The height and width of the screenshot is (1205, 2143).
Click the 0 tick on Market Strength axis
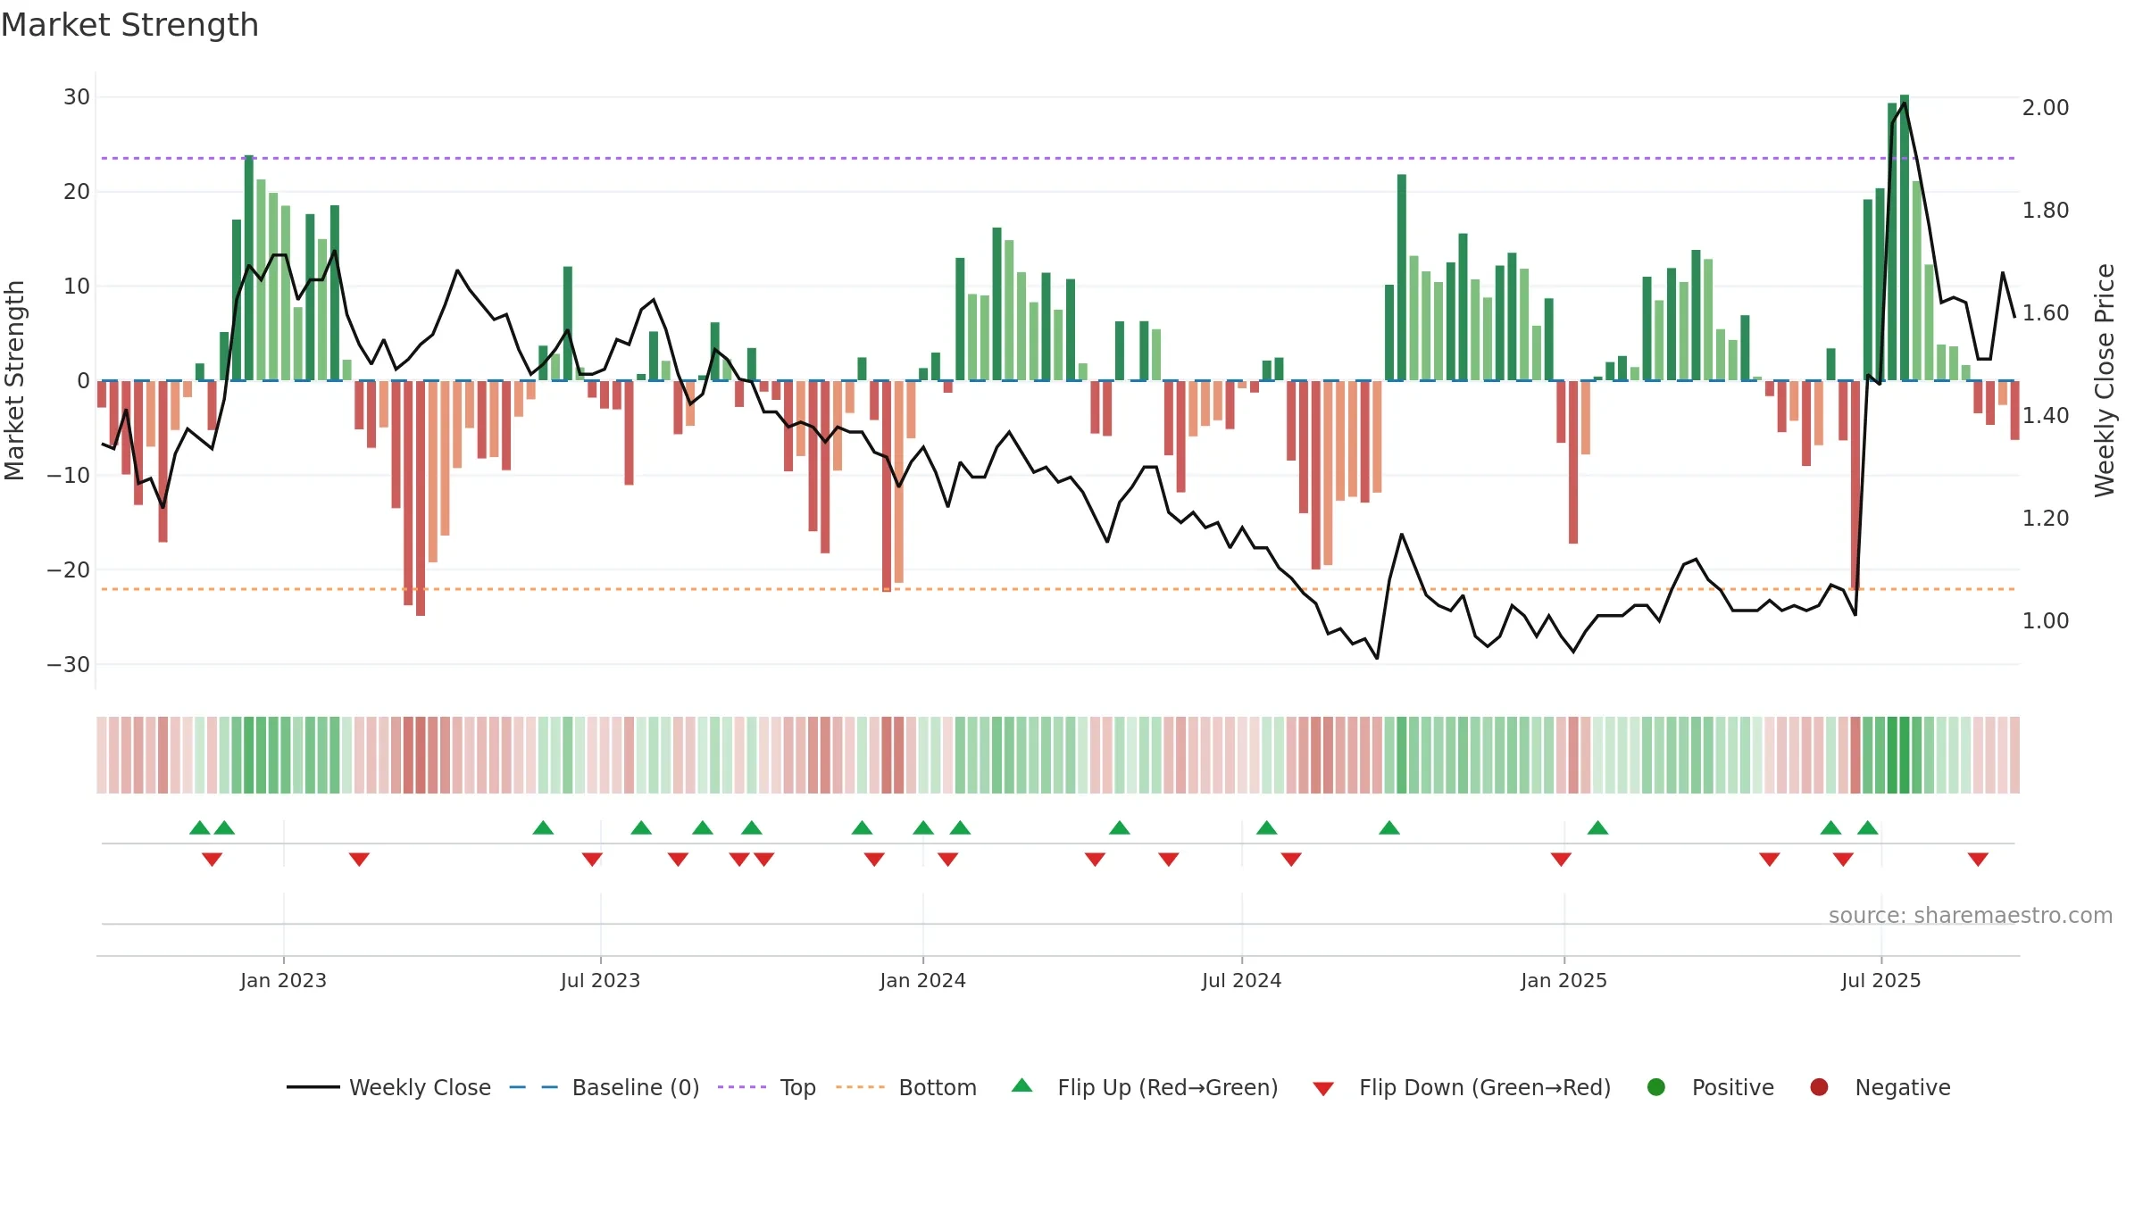[83, 380]
